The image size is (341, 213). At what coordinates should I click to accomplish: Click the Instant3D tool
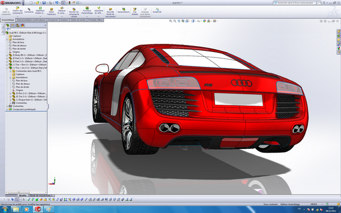coord(157,11)
